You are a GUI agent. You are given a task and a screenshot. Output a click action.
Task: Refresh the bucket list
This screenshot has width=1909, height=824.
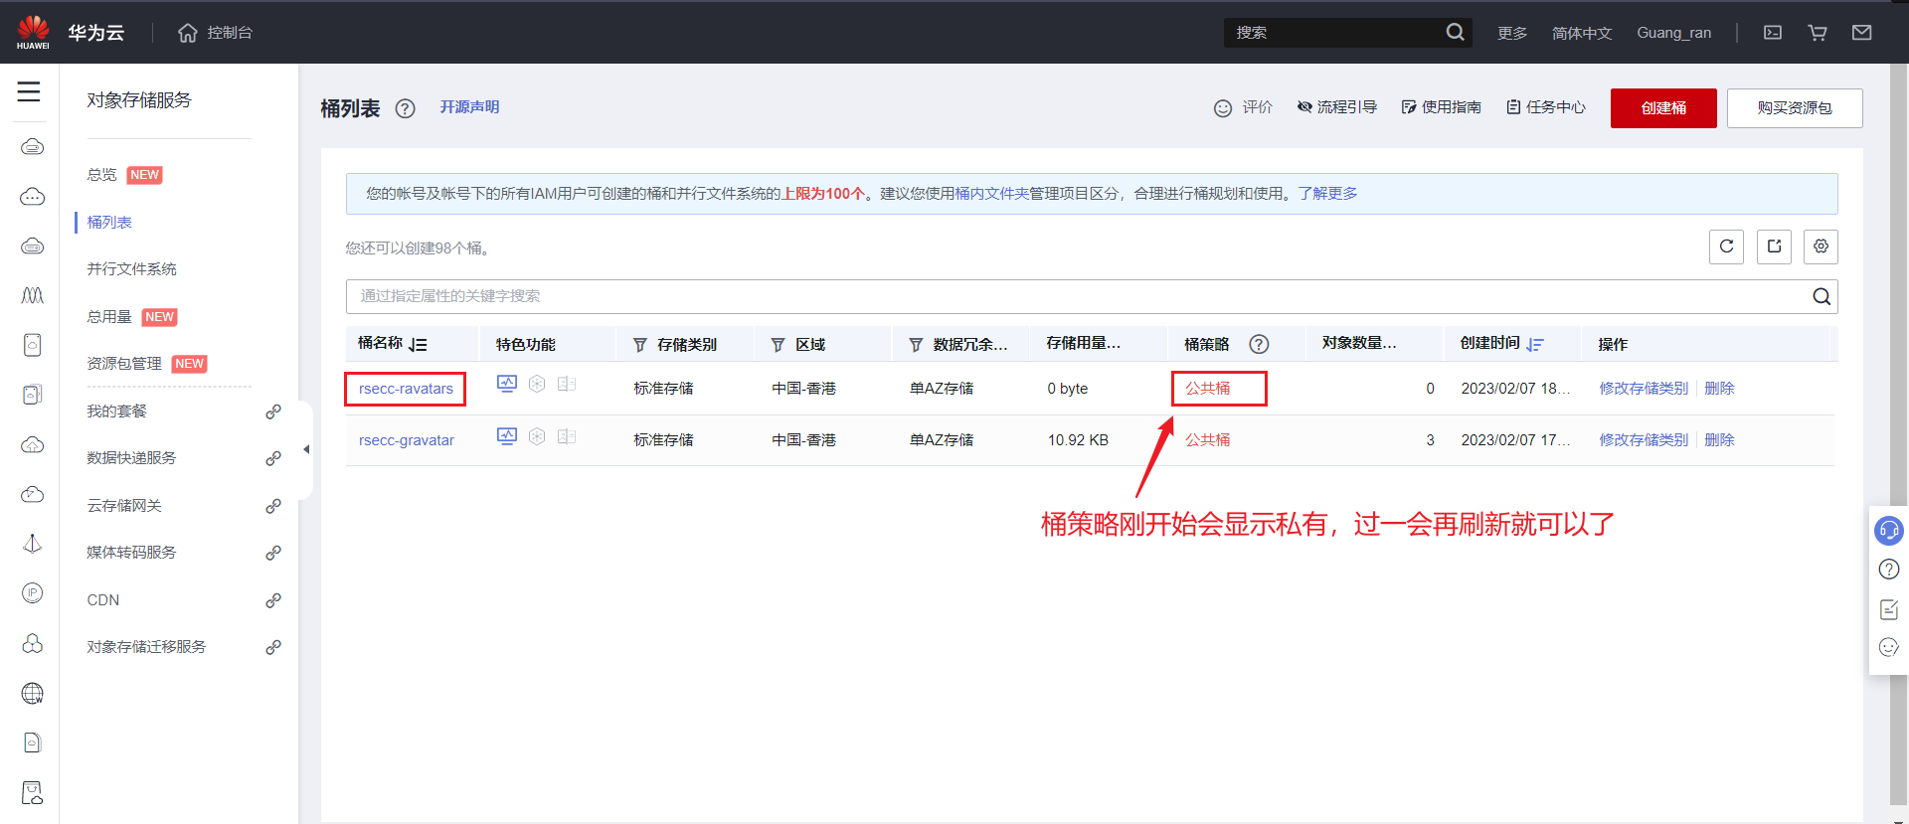point(1726,247)
